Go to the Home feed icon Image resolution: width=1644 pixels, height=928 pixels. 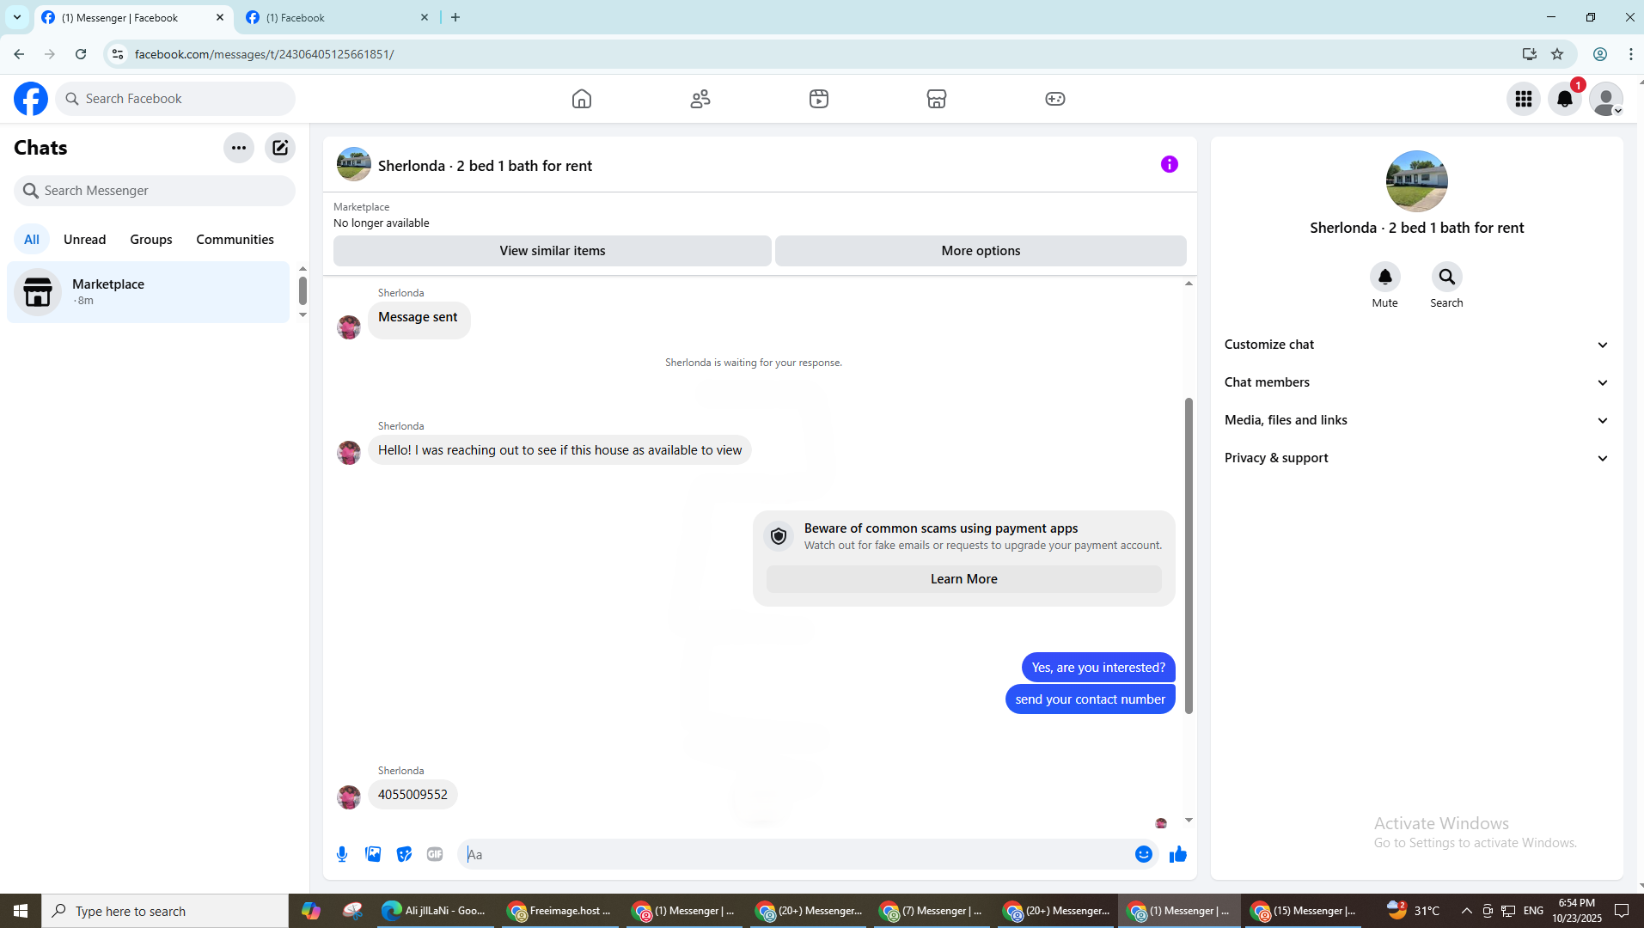(x=582, y=99)
